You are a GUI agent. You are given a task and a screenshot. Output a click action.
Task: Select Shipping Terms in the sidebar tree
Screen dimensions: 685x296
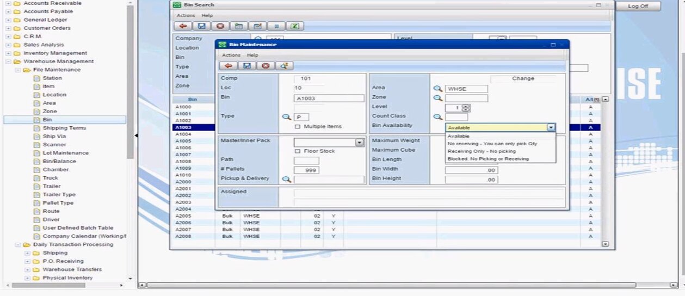coord(64,128)
